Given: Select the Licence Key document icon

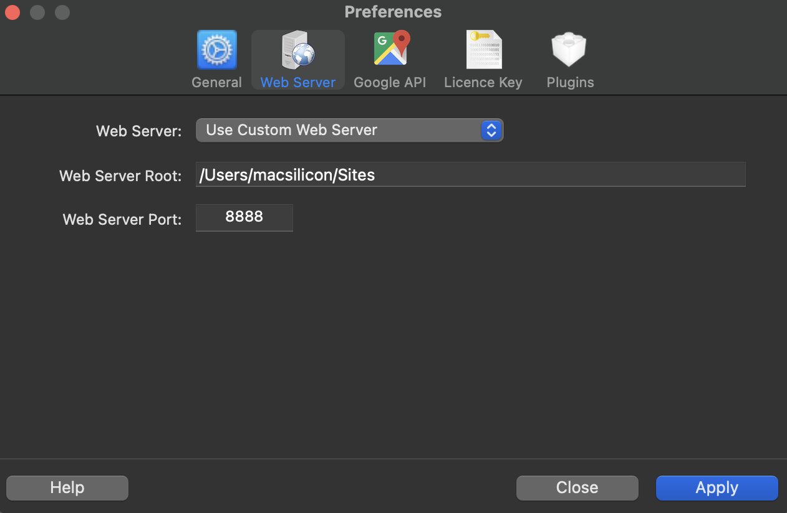Looking at the screenshot, I should click(x=483, y=50).
